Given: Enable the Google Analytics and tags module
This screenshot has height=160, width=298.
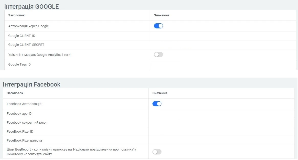Looking at the screenshot, I should (158, 55).
